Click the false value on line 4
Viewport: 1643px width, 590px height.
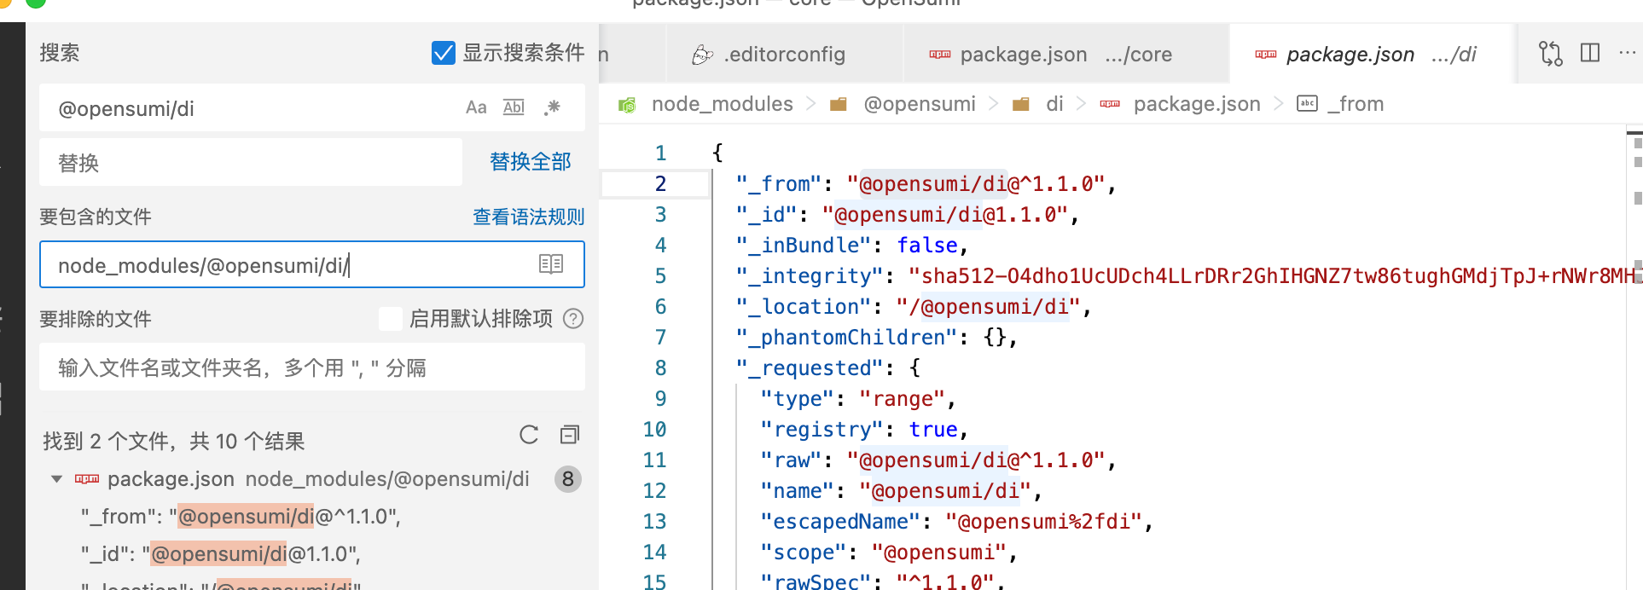pos(927,246)
